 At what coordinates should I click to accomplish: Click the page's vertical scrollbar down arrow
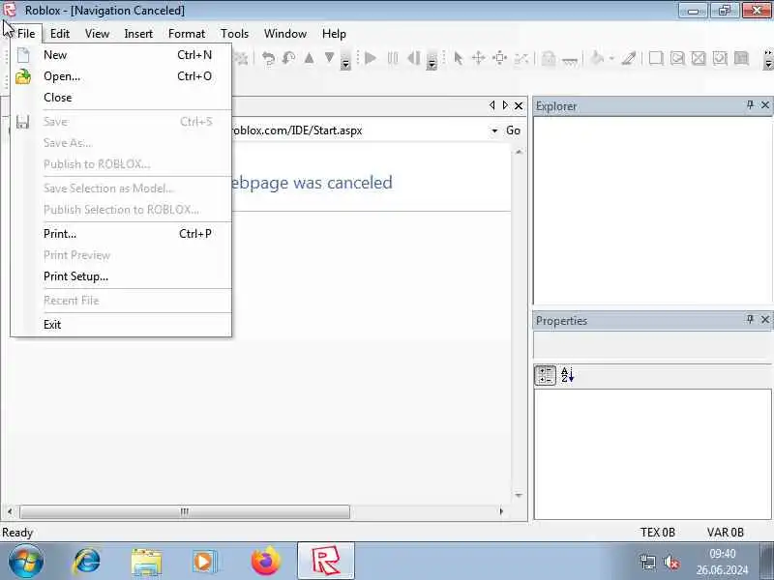519,495
